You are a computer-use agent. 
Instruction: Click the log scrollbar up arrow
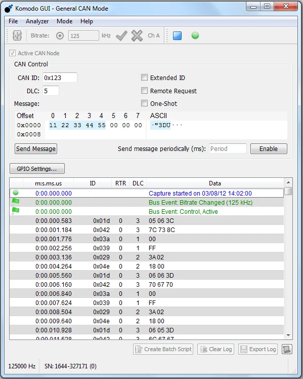288,182
